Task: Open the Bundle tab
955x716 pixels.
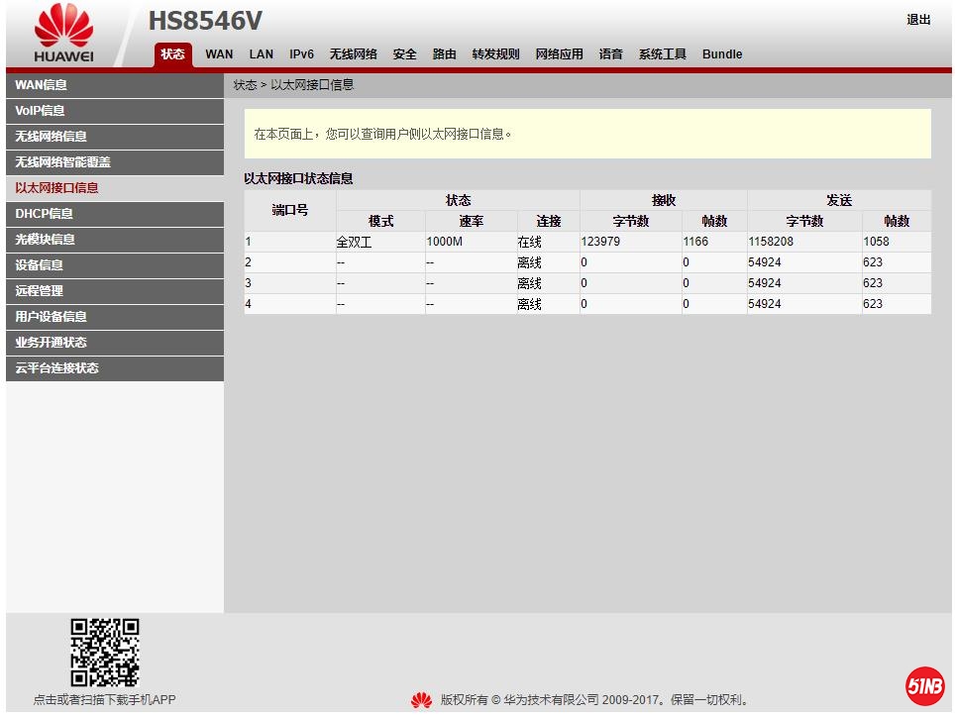Action: (722, 54)
